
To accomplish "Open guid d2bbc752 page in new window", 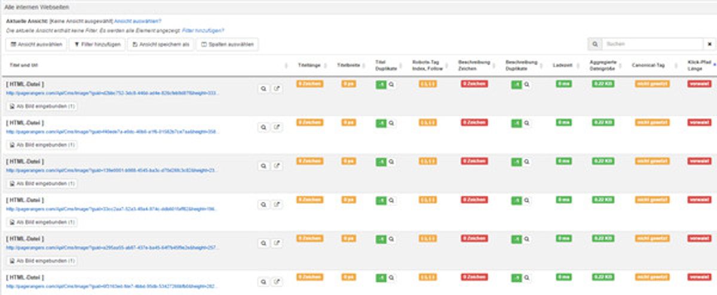I will pyautogui.click(x=277, y=88).
